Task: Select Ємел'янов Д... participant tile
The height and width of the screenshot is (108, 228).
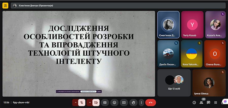Action: 168,25
